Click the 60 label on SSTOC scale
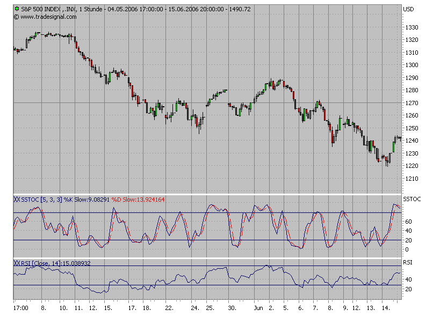Screen dimensions: 433x317 click(408, 222)
